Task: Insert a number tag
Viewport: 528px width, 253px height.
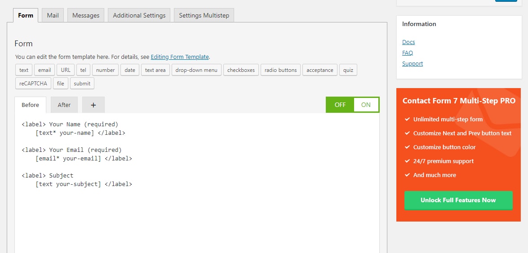Action: [x=106, y=70]
